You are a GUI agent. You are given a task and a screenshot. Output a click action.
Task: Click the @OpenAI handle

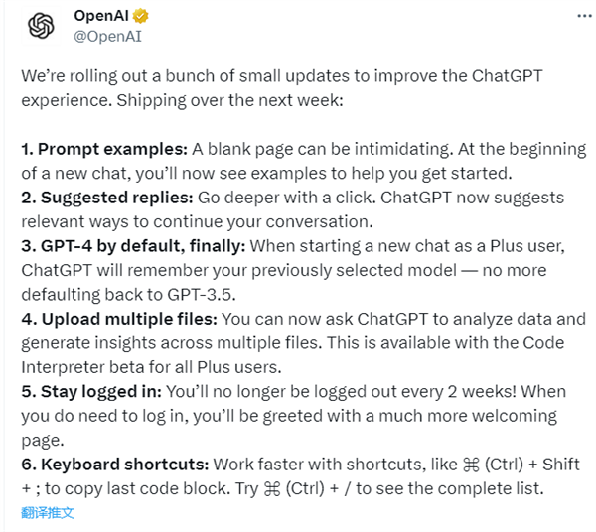pyautogui.click(x=106, y=36)
